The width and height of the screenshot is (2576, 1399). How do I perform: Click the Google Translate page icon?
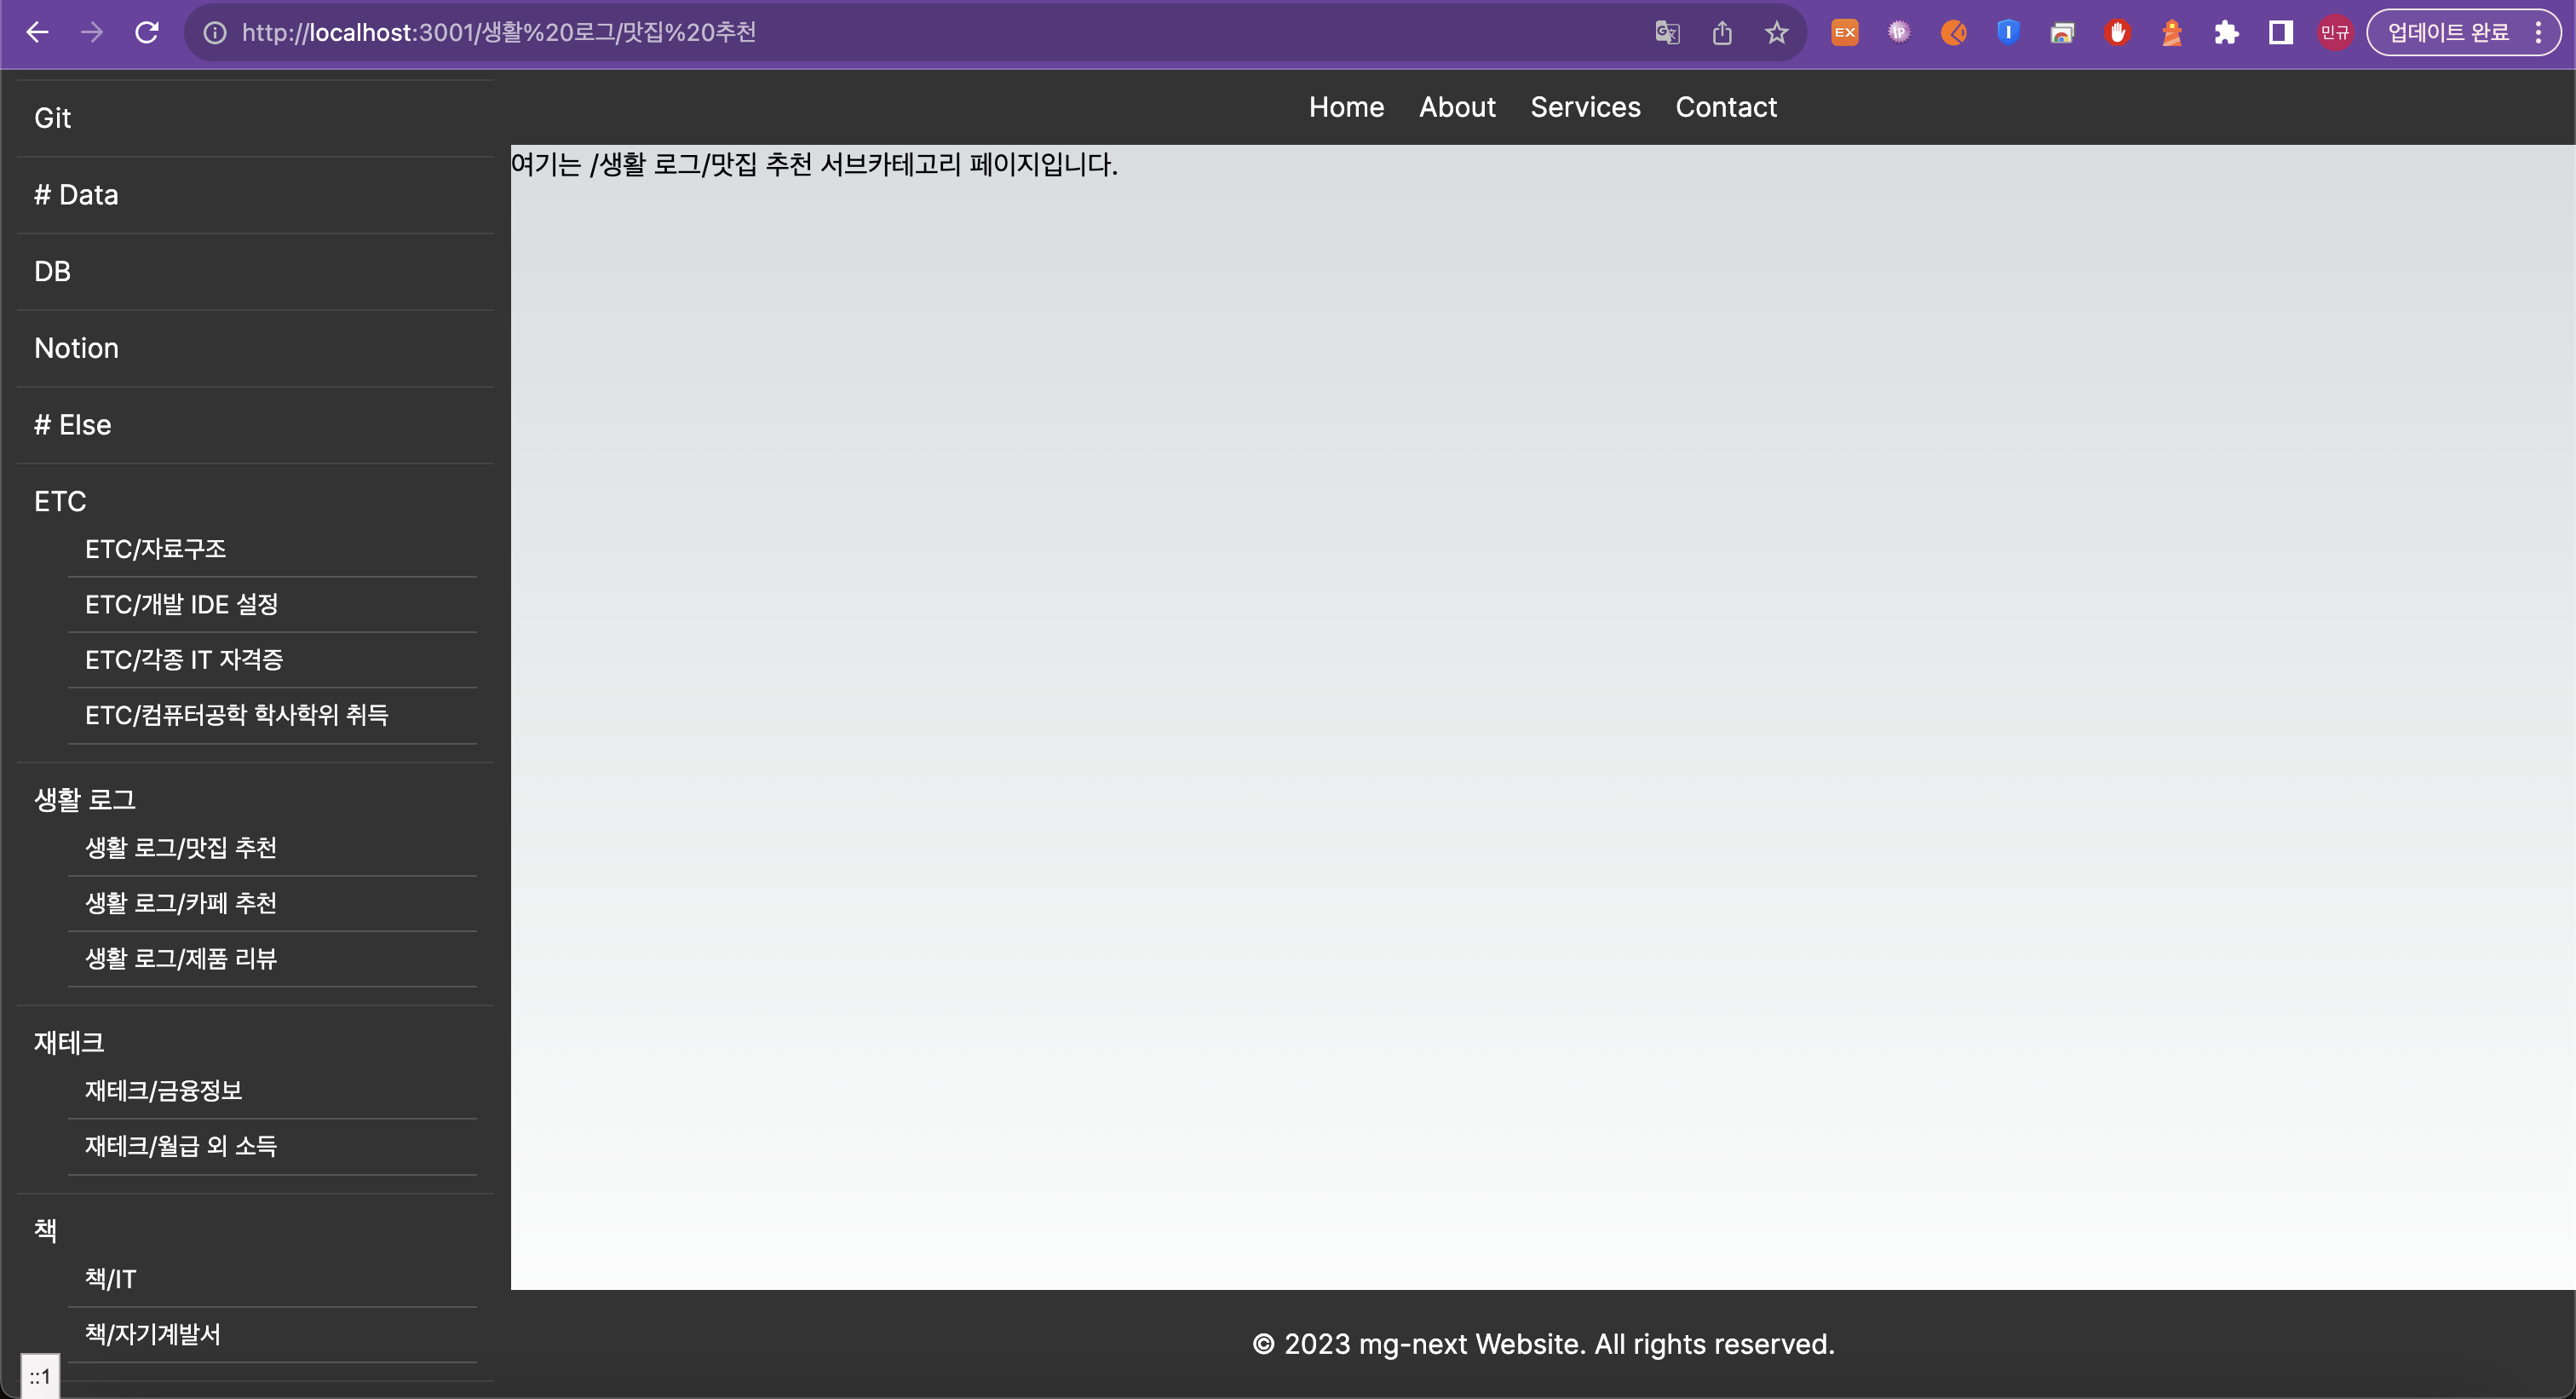[x=1667, y=33]
